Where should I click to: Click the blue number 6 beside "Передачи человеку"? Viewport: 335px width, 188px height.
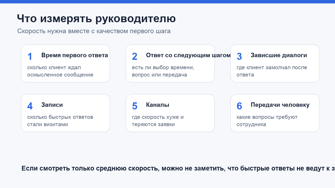click(x=239, y=106)
